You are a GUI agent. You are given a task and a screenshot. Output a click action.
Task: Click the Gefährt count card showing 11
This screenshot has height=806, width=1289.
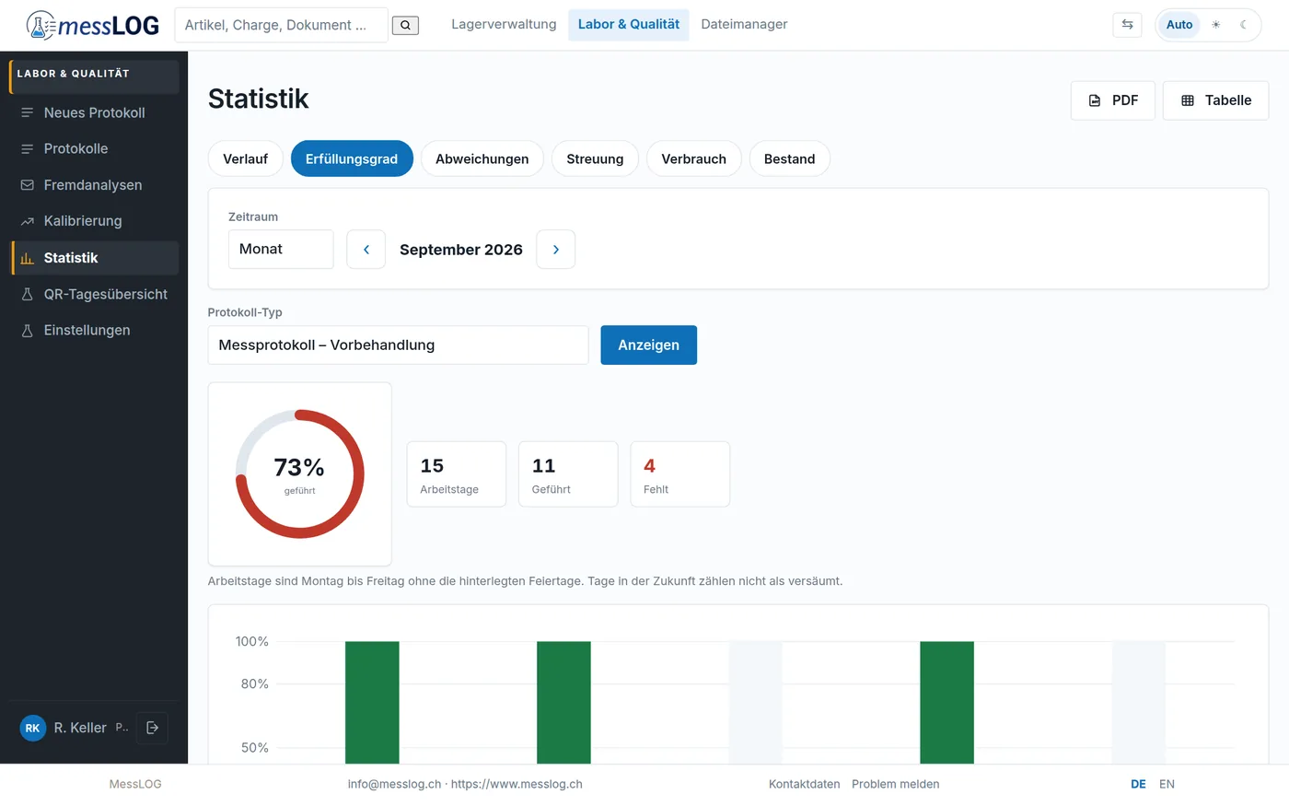(568, 474)
